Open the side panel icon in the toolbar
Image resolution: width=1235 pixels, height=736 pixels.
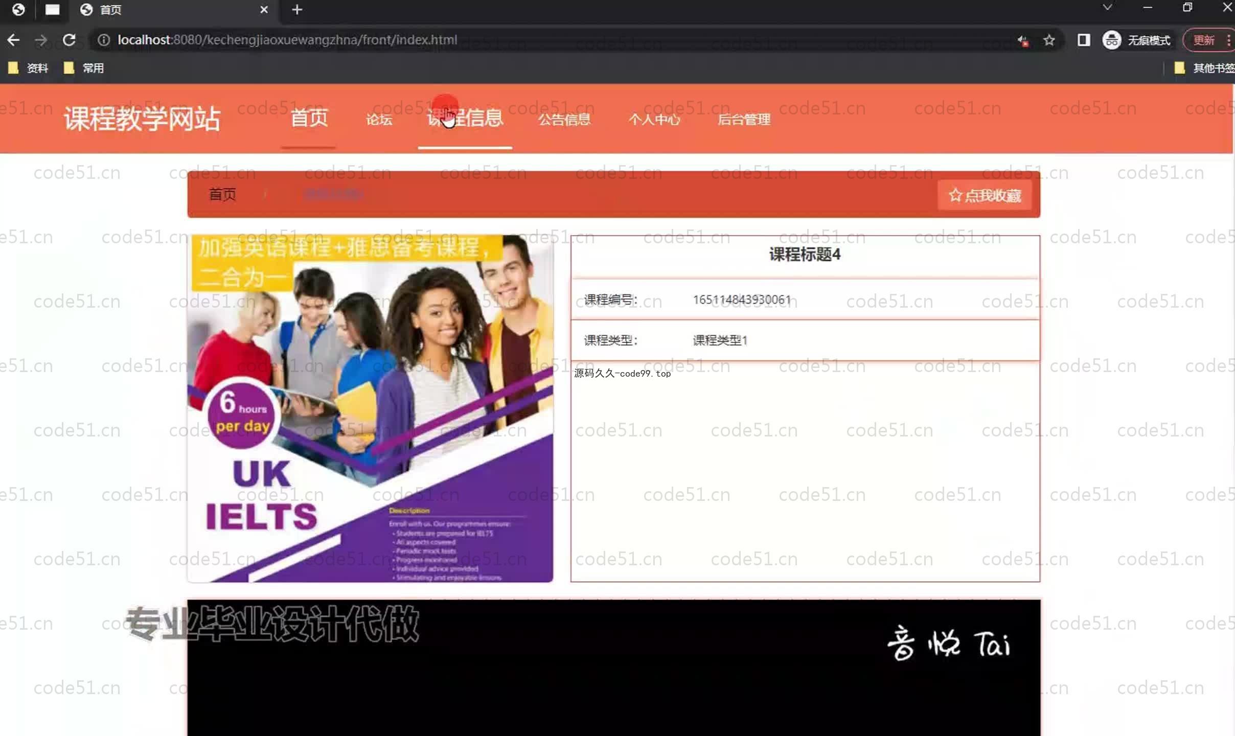pos(1084,40)
